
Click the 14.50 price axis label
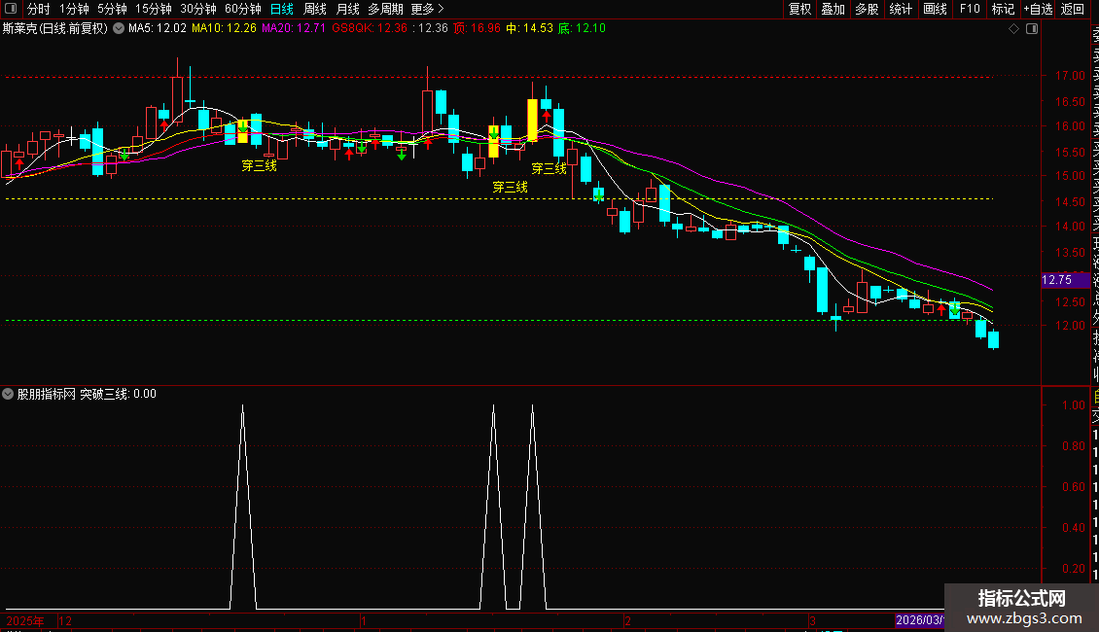(1070, 202)
